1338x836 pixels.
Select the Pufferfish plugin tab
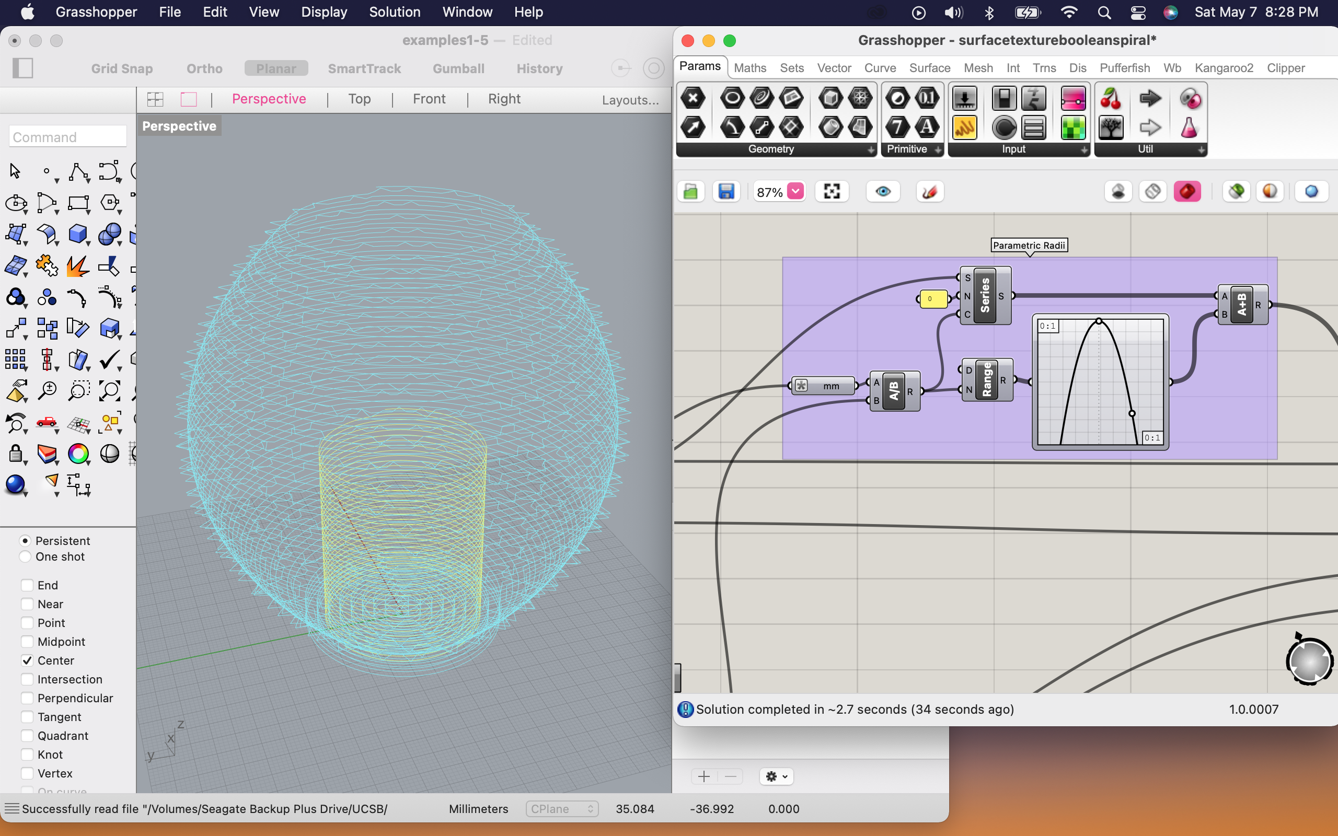(x=1124, y=67)
